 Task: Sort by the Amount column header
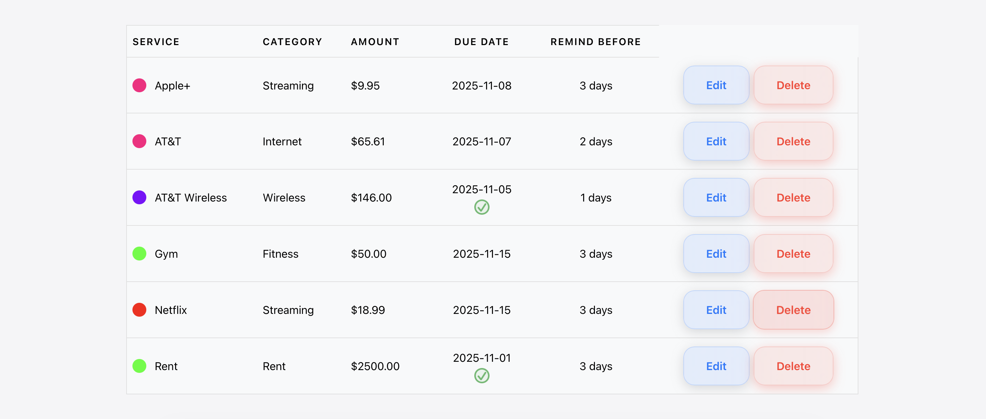375,42
